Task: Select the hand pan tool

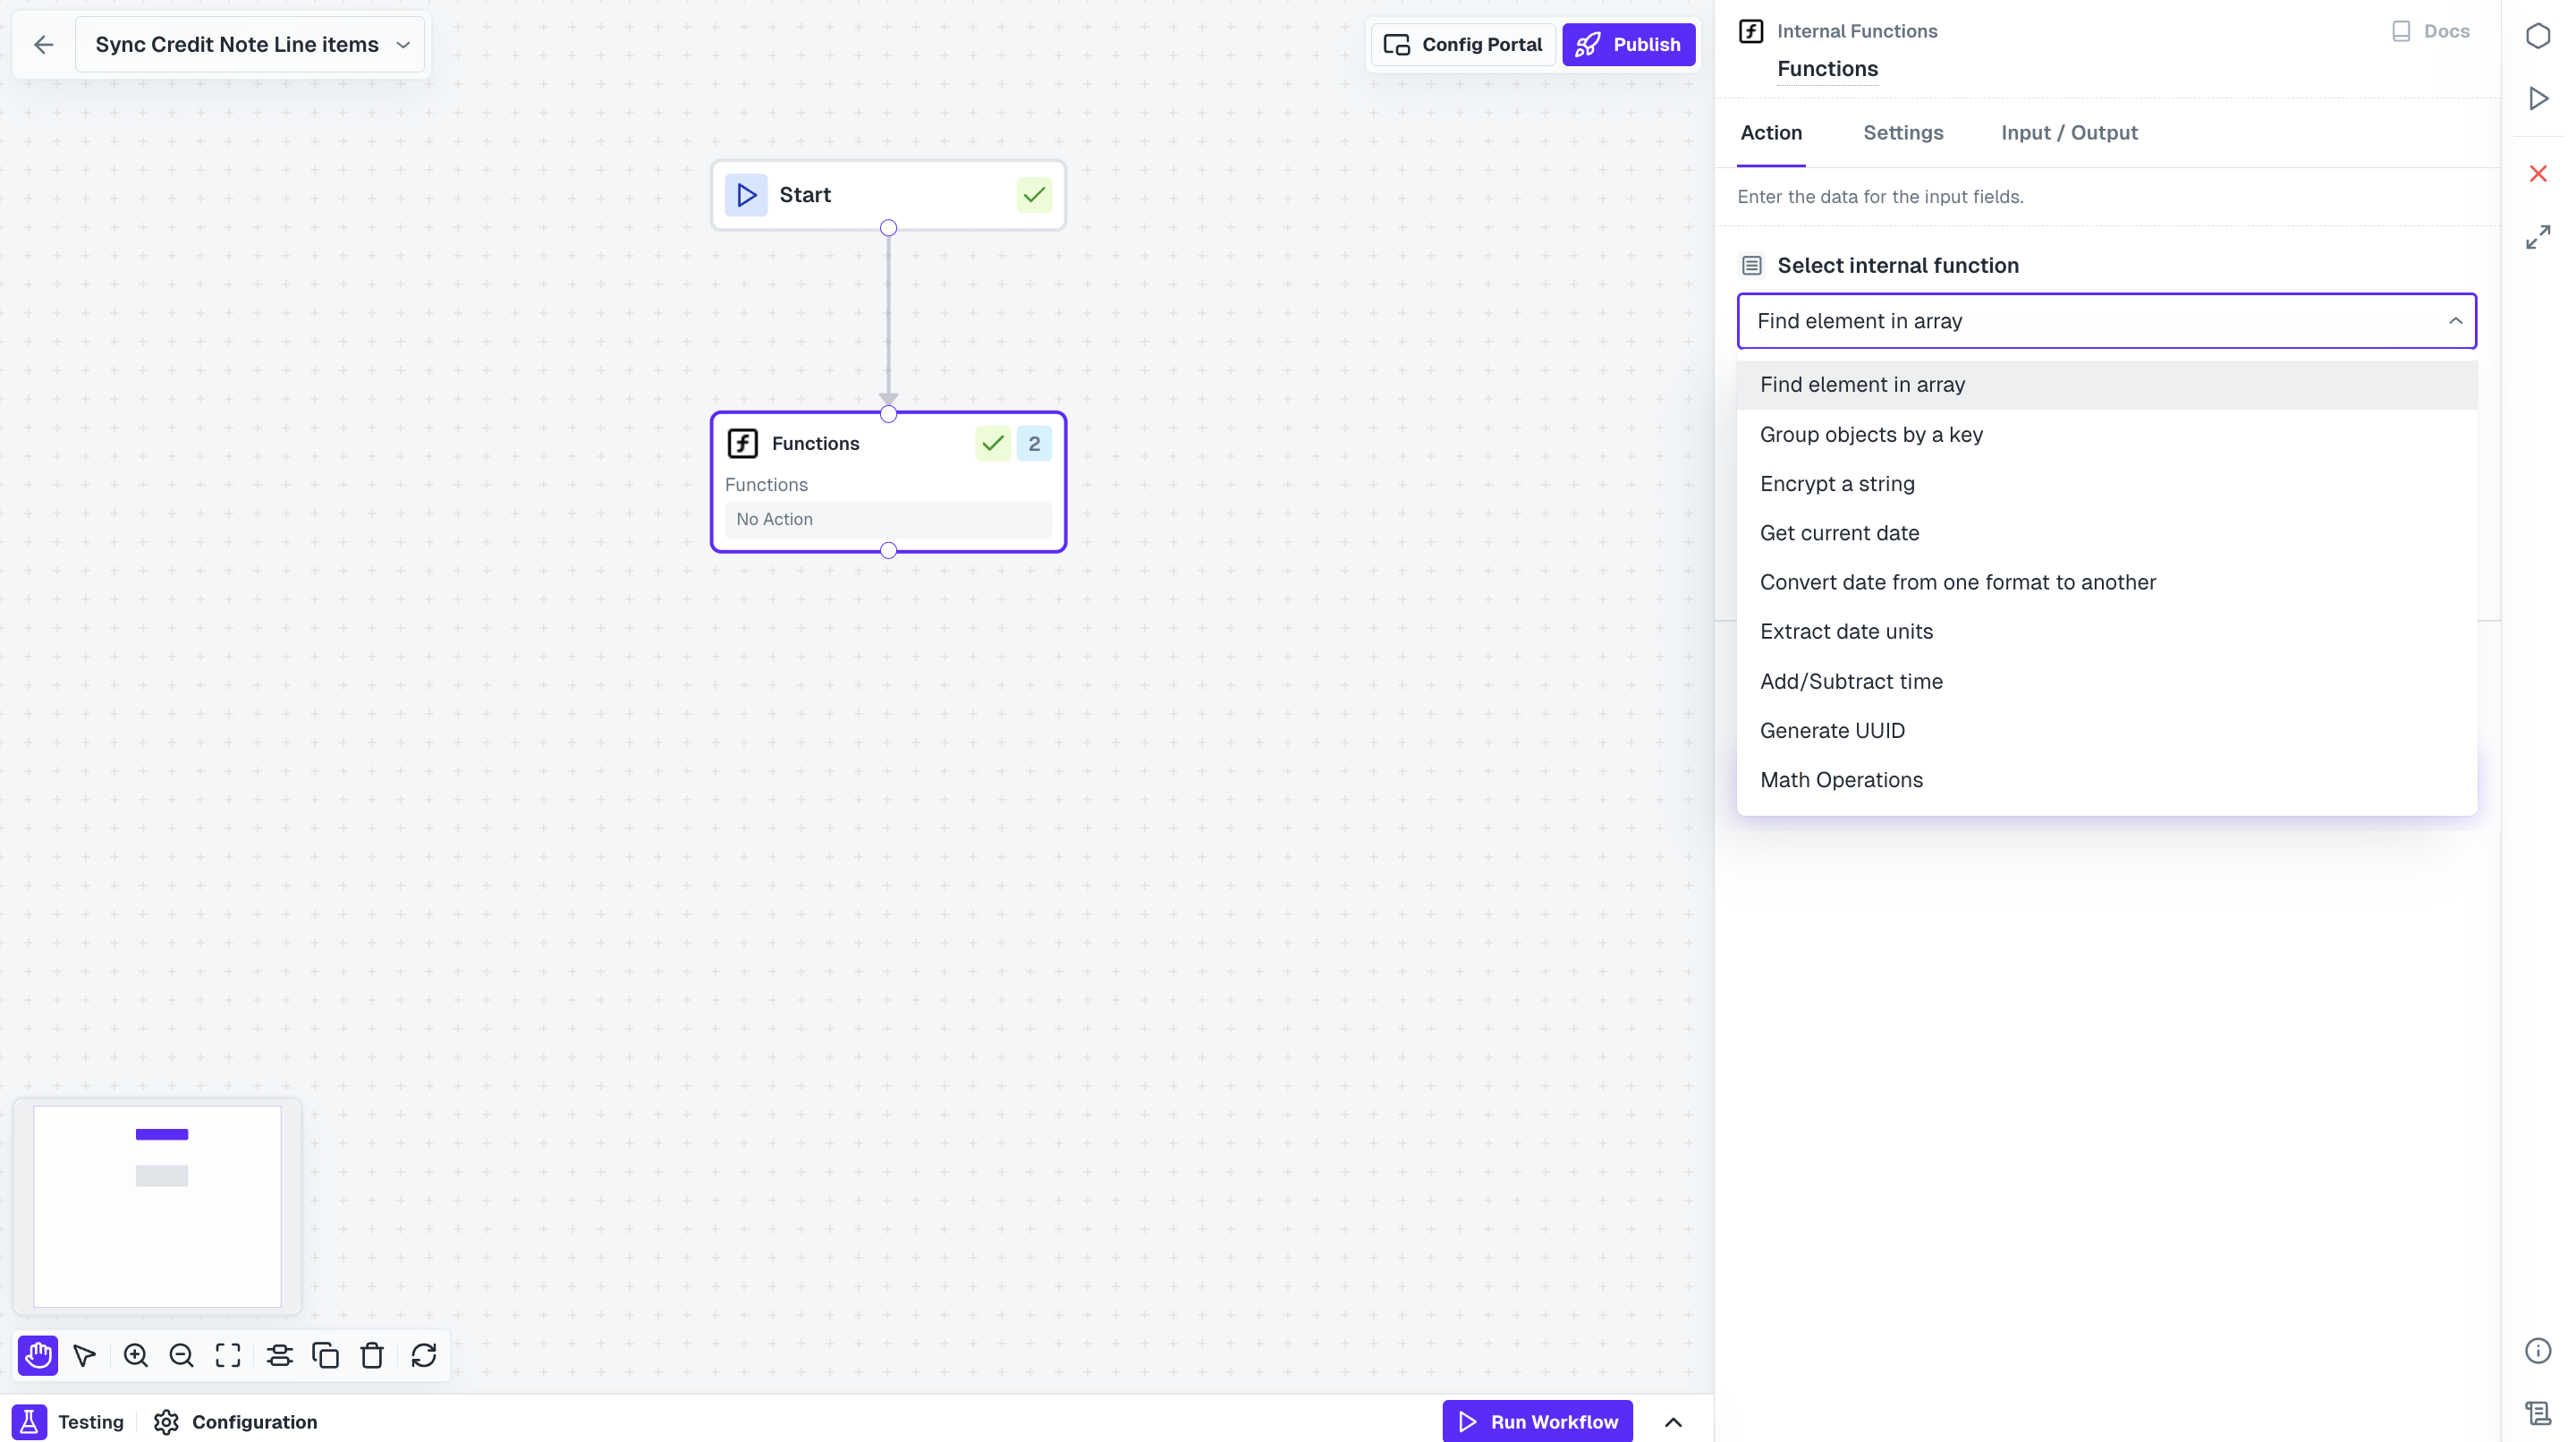Action: click(38, 1355)
